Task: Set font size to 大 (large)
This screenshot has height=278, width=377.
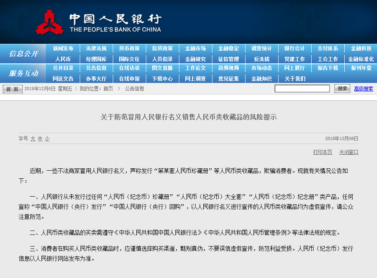Action: pos(33,139)
